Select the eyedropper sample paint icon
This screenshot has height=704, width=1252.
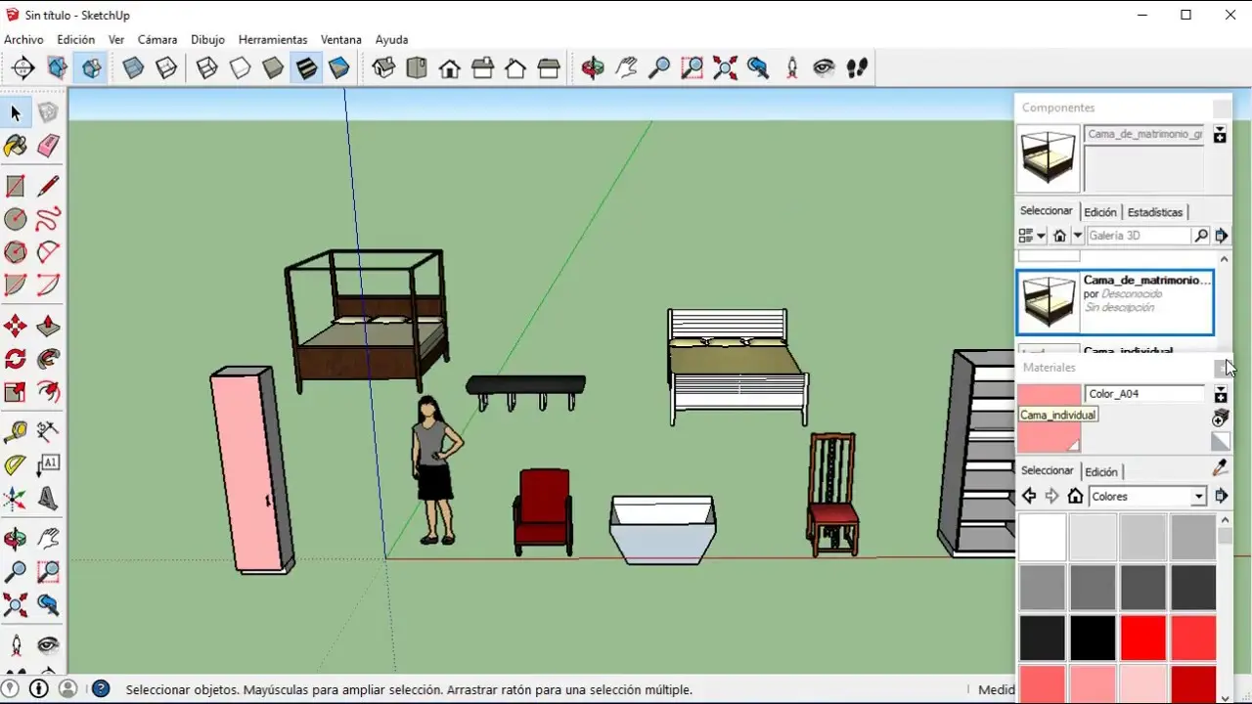(x=1220, y=468)
